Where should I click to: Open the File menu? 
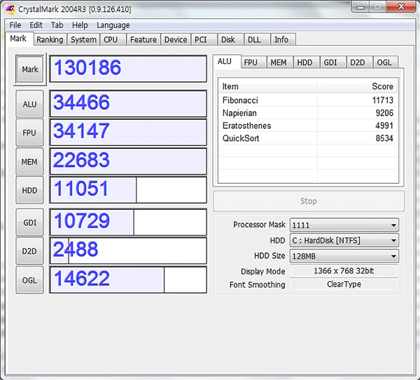15,25
